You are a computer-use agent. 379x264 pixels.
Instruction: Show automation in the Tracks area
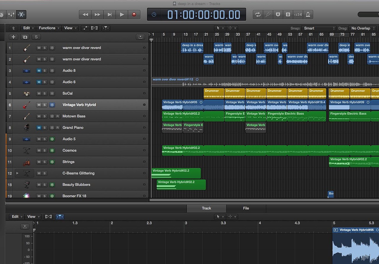(x=85, y=28)
